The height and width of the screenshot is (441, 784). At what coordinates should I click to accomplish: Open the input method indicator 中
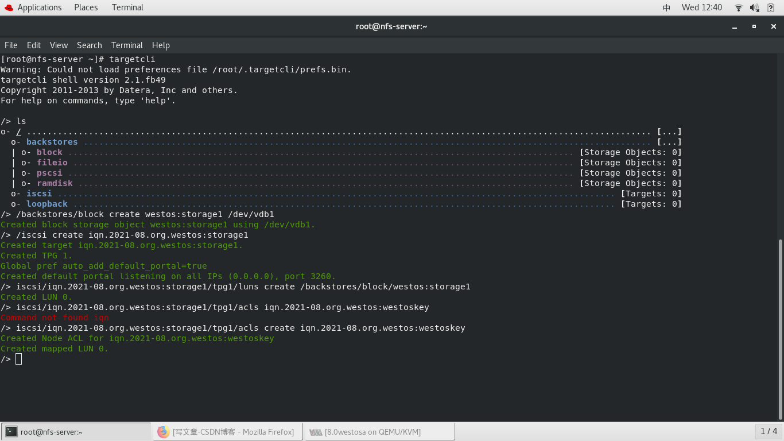pyautogui.click(x=666, y=7)
